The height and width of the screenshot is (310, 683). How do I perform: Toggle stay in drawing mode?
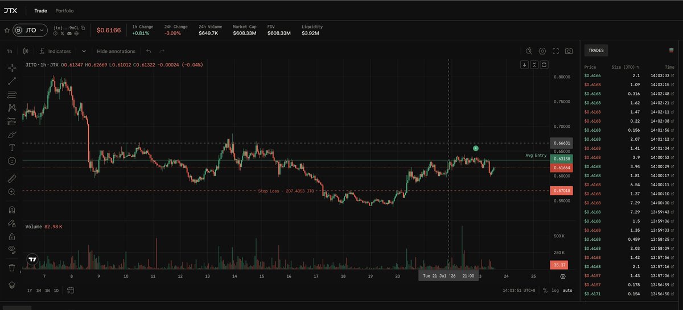point(12,223)
